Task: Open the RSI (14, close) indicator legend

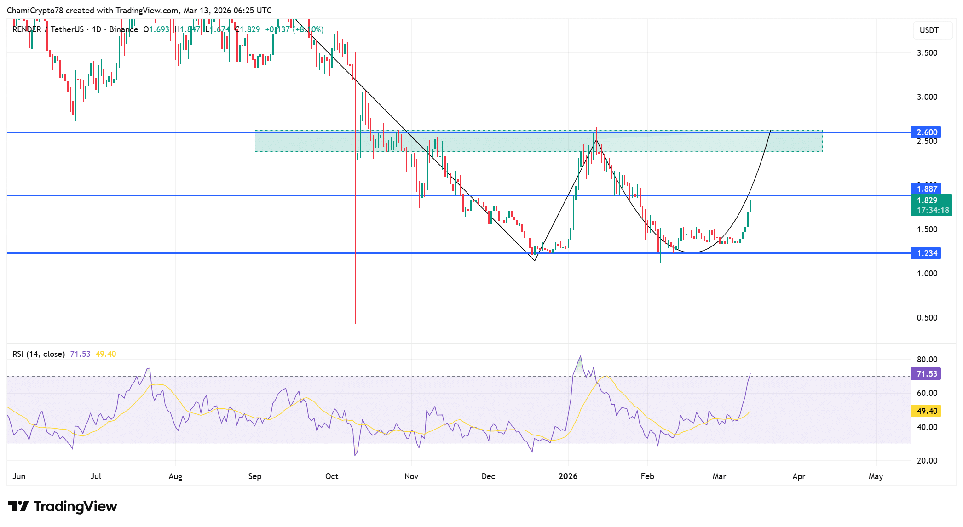Action: click(x=39, y=354)
